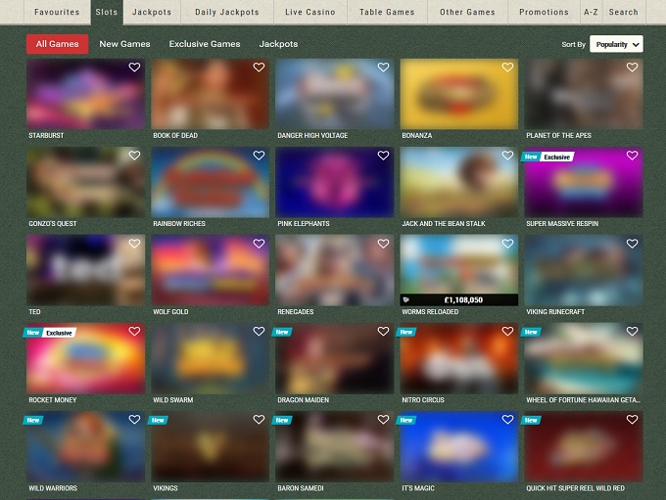Go to the A-Z tab
The image size is (666, 500).
tap(591, 13)
